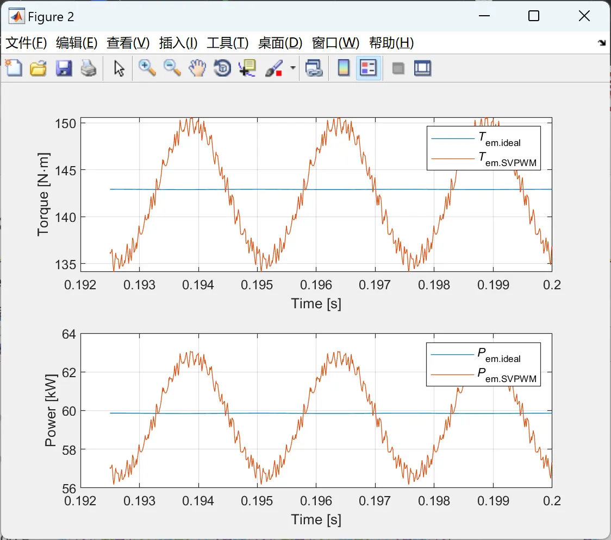Select the Data Cursor tool
This screenshot has width=611, height=540.
[x=247, y=68]
